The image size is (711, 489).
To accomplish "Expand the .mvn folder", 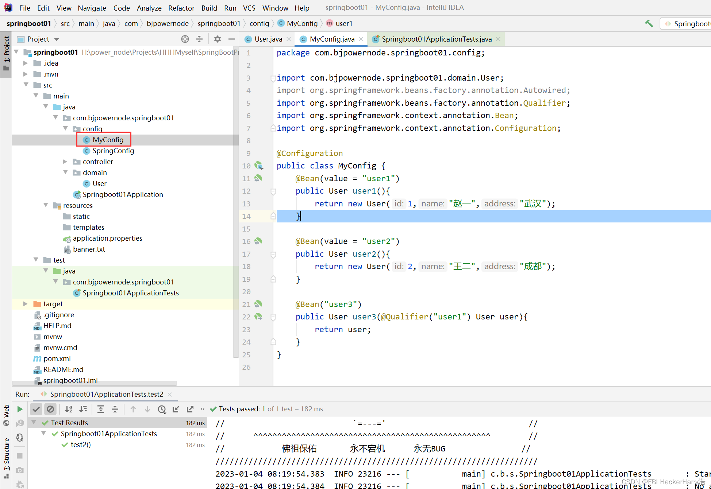I will 26,74.
